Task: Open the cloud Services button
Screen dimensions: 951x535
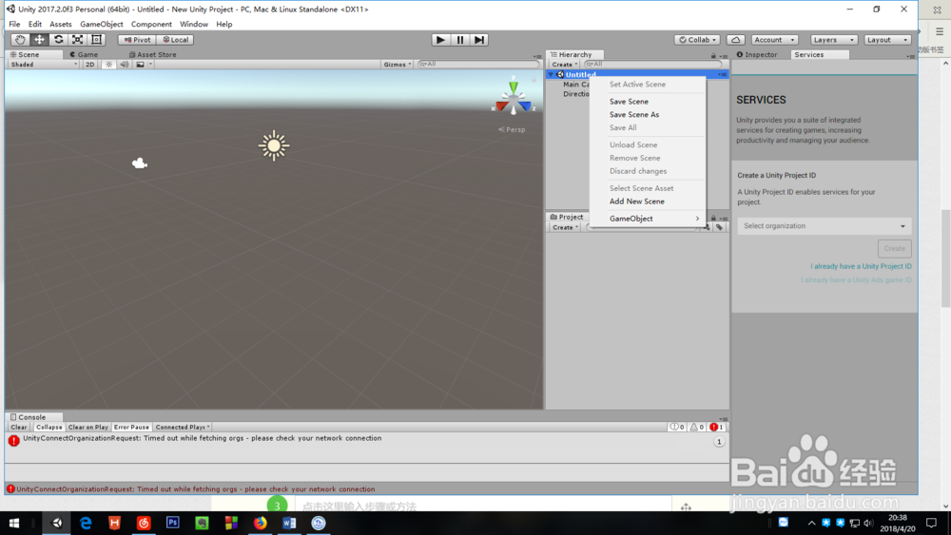Action: point(736,39)
